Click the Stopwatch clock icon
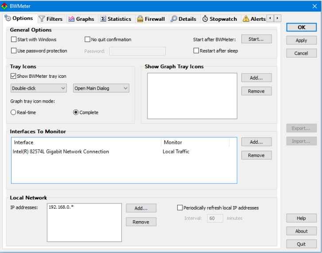 206,19
